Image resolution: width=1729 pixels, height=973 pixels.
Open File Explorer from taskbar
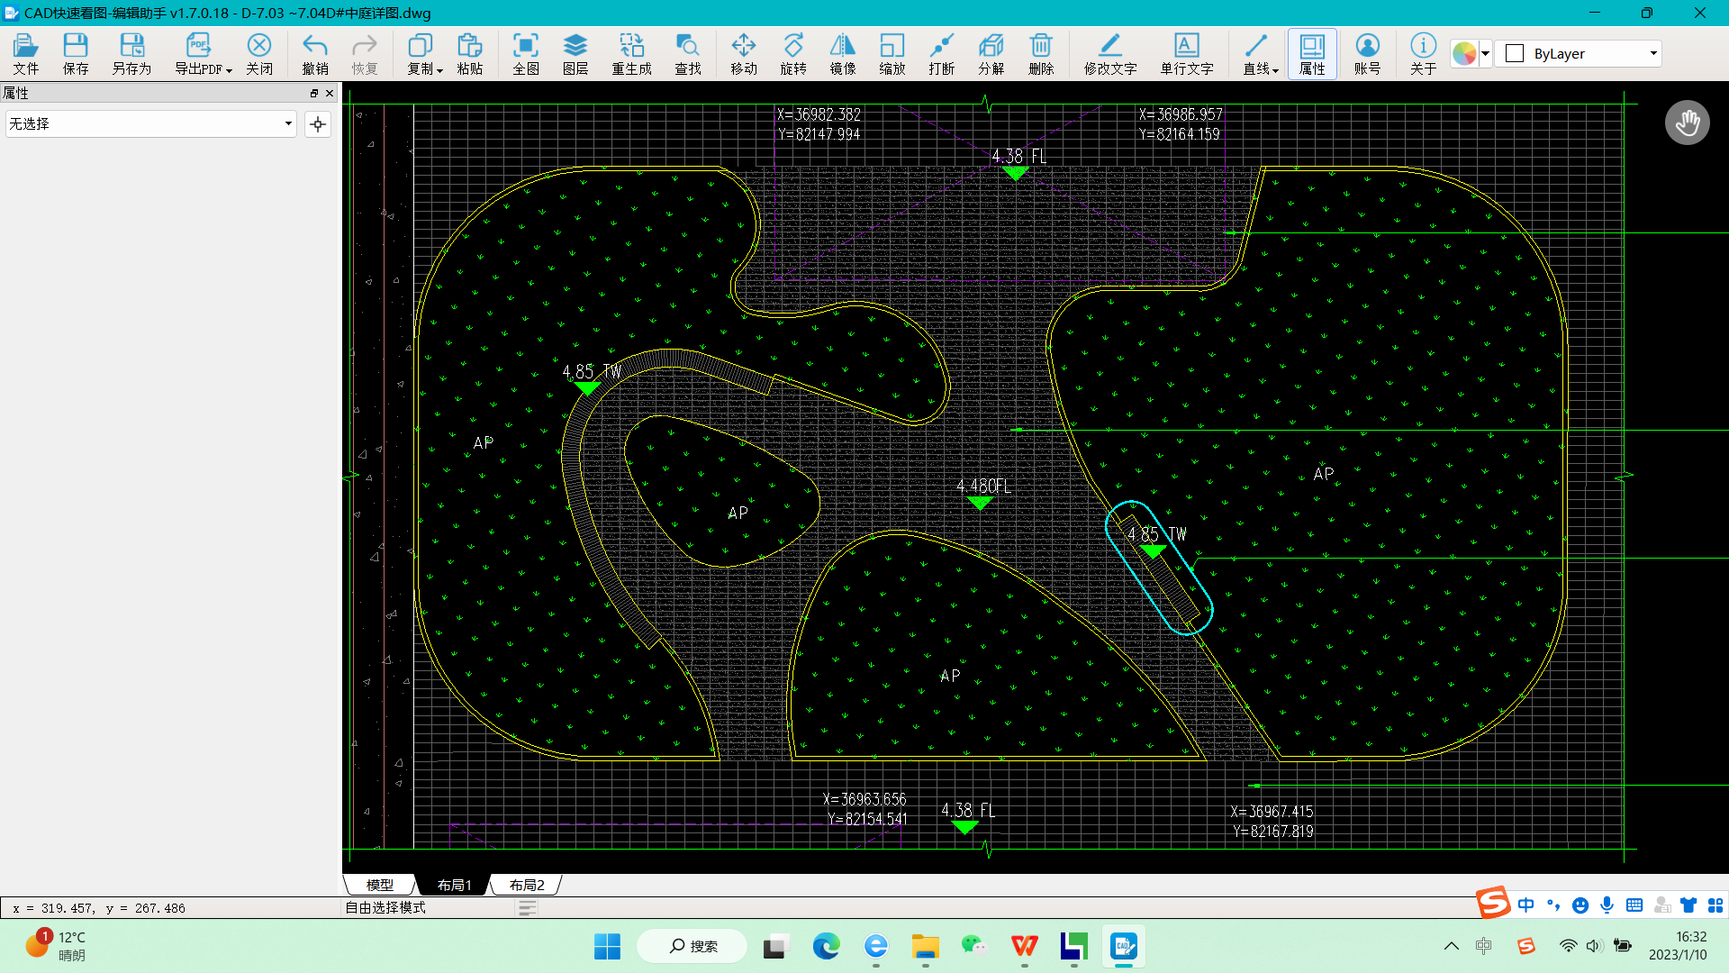point(925,946)
